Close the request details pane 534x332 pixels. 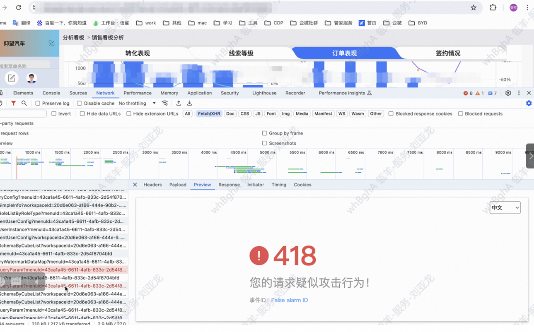[135, 185]
